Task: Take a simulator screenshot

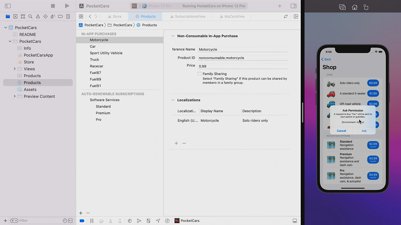Action: tap(342, 7)
